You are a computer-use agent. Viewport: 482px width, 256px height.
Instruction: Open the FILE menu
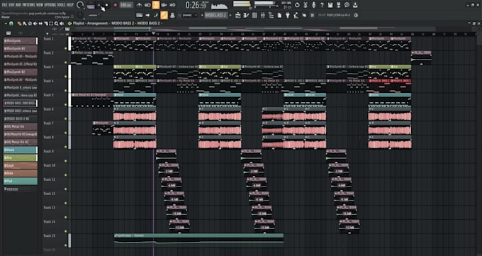tap(4, 5)
